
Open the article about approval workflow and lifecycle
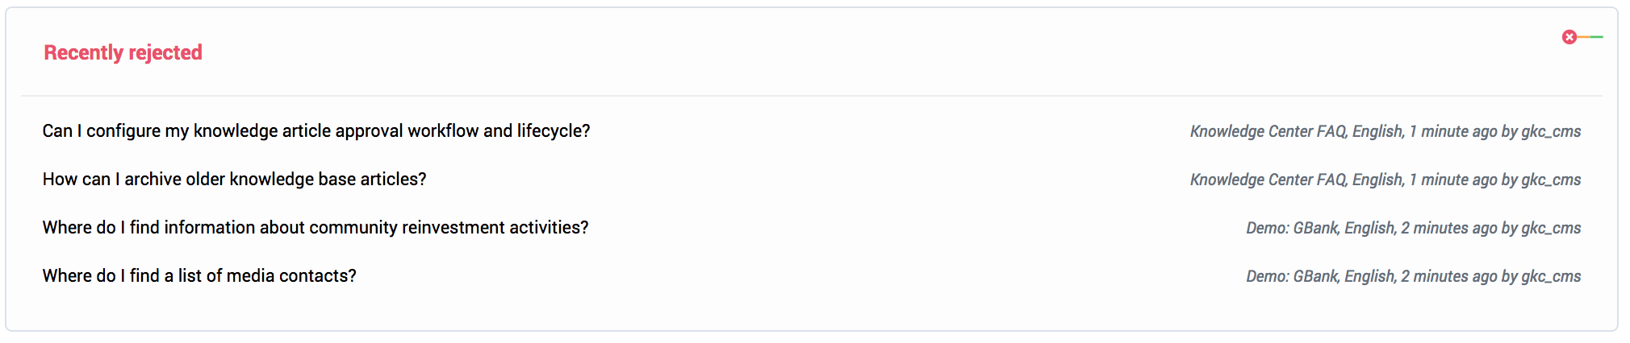pos(316,131)
